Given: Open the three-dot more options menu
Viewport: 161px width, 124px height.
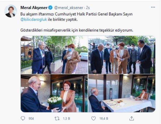Looking at the screenshot, I should point(153,7).
